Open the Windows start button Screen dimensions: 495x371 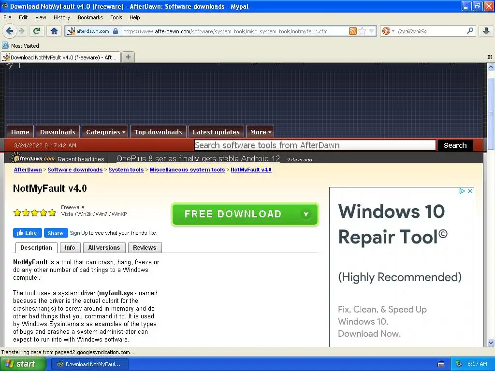pos(23,364)
